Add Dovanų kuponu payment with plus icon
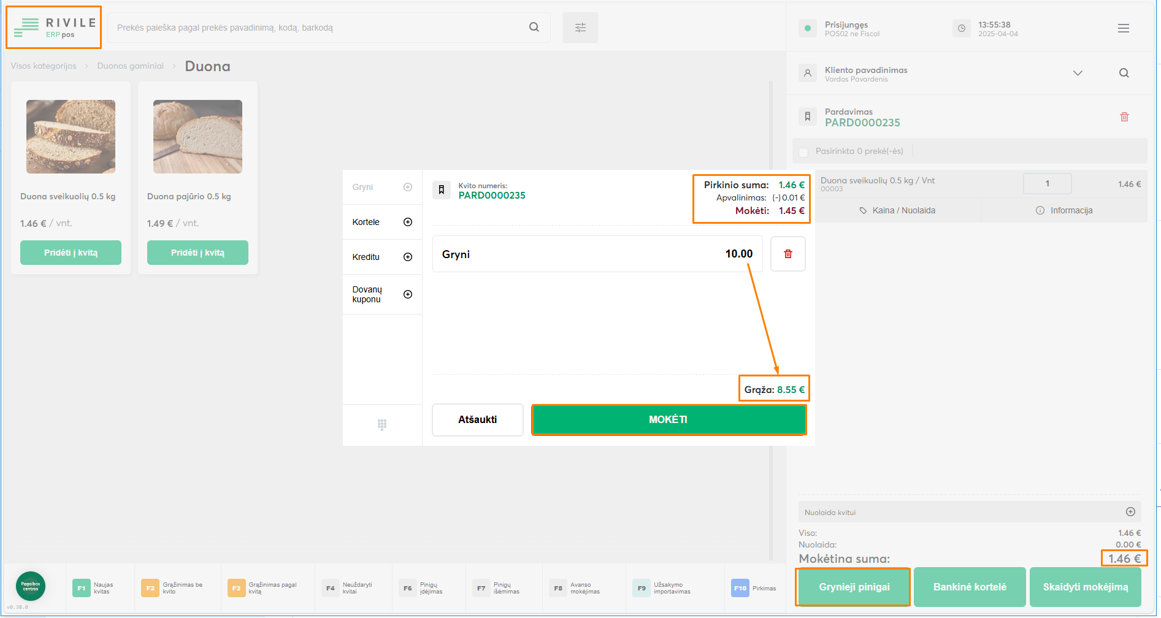 coord(408,294)
